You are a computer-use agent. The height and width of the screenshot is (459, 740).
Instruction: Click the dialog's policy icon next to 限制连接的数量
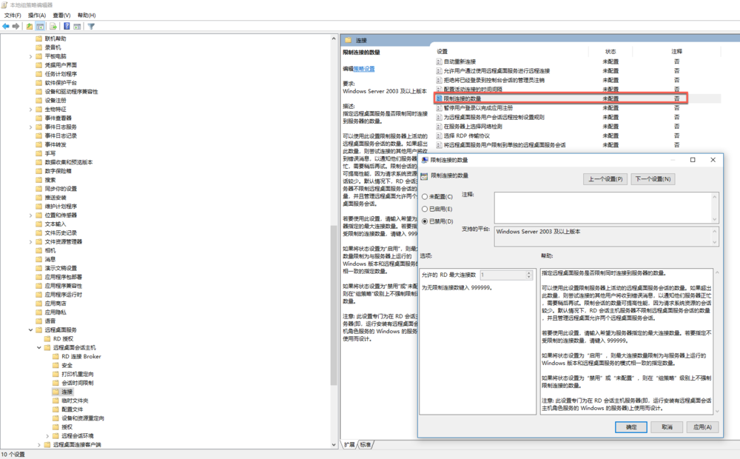(x=424, y=176)
